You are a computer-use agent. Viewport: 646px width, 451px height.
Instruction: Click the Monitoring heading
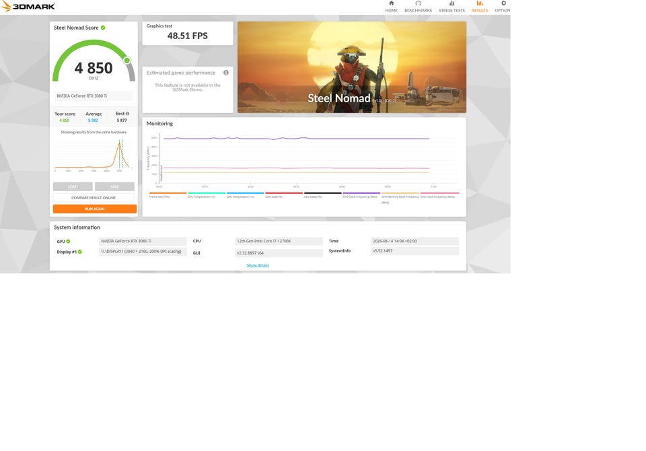[x=159, y=123]
